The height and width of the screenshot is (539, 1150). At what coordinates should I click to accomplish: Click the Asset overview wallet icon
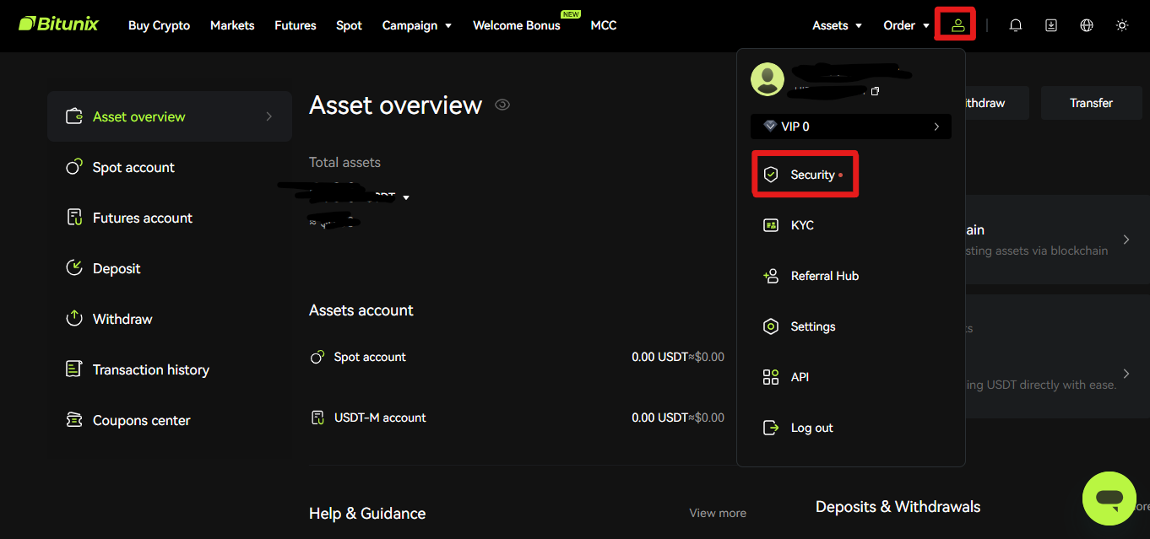coord(74,116)
